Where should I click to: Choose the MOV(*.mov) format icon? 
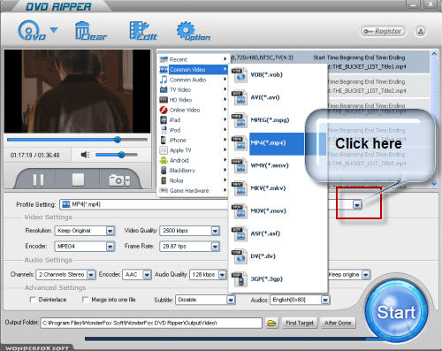click(239, 211)
